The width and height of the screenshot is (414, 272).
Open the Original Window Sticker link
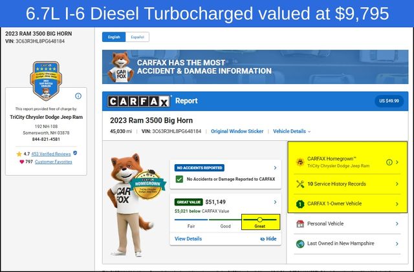click(237, 131)
